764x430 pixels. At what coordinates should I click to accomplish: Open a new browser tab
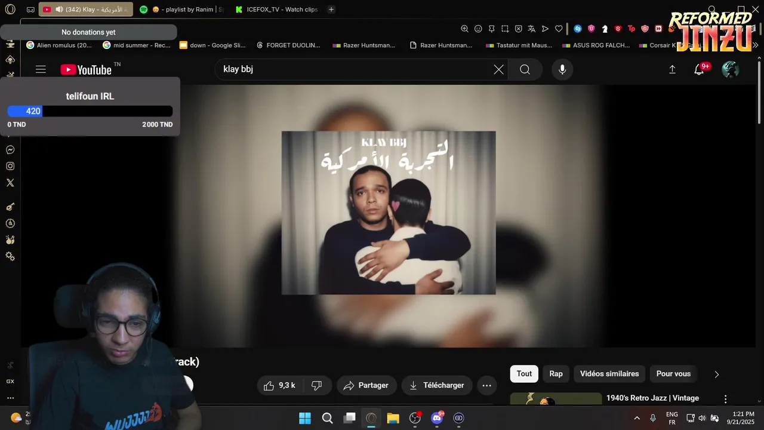tap(331, 10)
